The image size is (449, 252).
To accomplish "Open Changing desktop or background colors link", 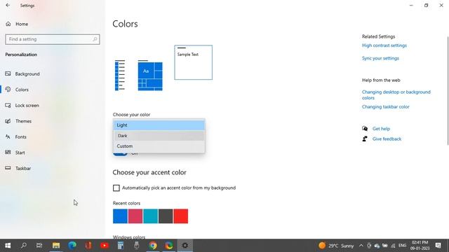I will pos(396,95).
